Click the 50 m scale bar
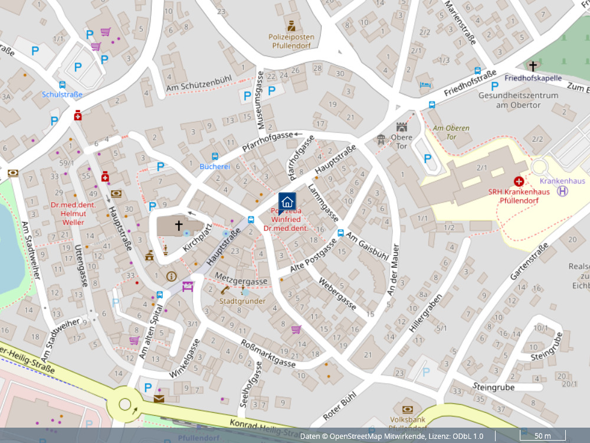590x443 pixels. (542, 437)
